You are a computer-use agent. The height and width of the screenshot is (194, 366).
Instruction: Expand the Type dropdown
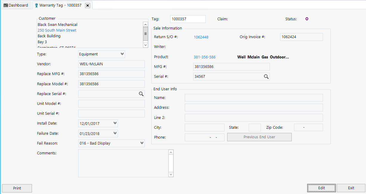pyautogui.click(x=122, y=54)
